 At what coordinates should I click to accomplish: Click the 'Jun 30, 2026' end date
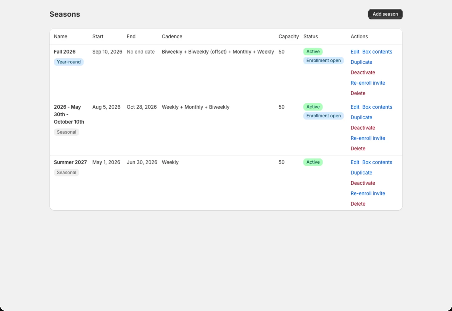142,162
